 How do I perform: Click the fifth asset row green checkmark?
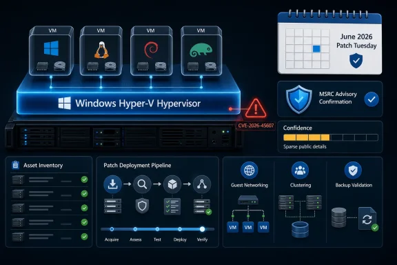[84, 237]
